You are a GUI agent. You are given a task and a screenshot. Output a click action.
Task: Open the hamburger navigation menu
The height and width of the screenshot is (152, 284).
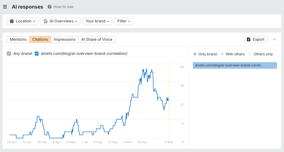click(x=5, y=7)
